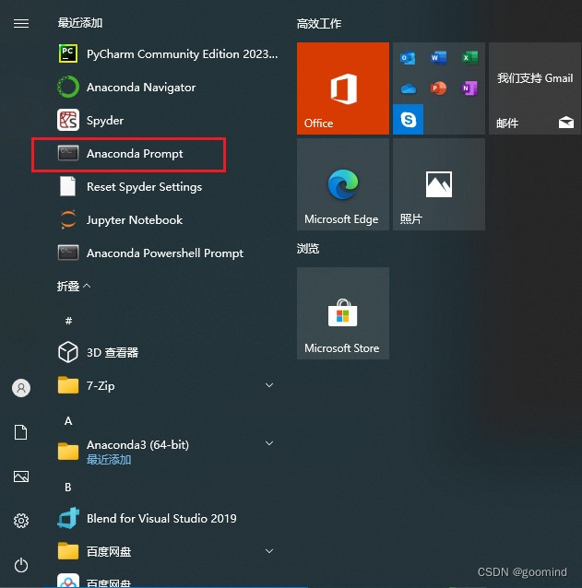This screenshot has width=582, height=588.
Task: Collapse the recently added list via 折叠
Action: click(74, 286)
